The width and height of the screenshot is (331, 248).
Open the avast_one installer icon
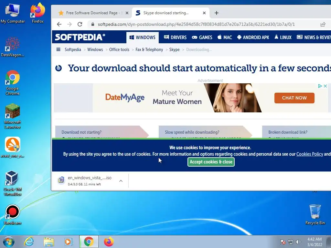click(13, 147)
